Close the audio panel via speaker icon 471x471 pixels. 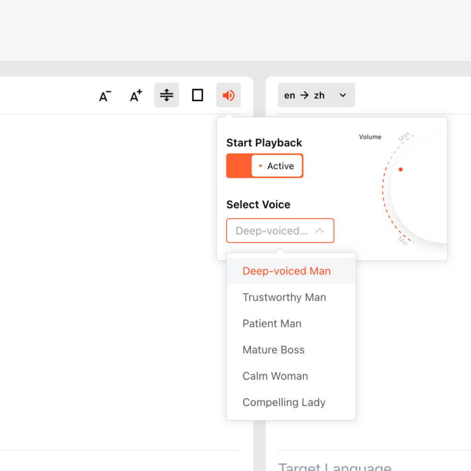click(229, 95)
